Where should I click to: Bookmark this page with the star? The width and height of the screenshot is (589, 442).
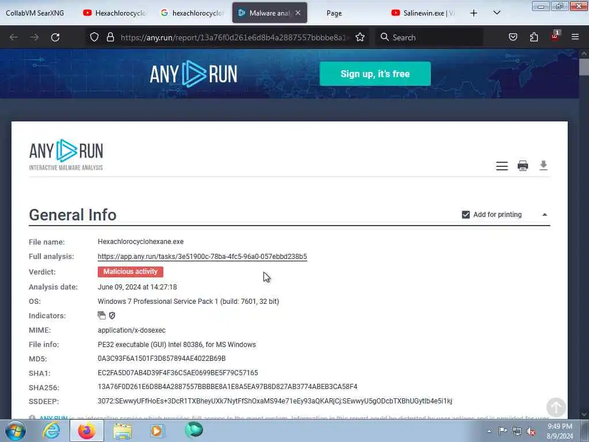[x=360, y=37]
